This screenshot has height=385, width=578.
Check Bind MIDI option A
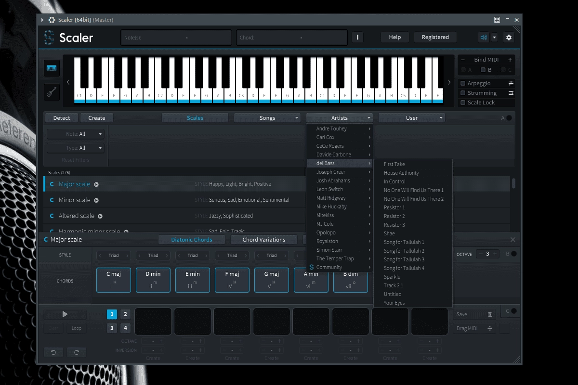click(x=463, y=70)
